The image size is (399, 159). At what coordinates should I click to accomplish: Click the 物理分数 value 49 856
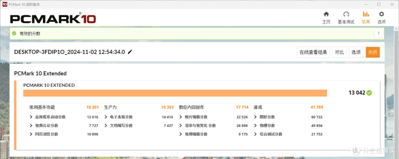click(317, 126)
